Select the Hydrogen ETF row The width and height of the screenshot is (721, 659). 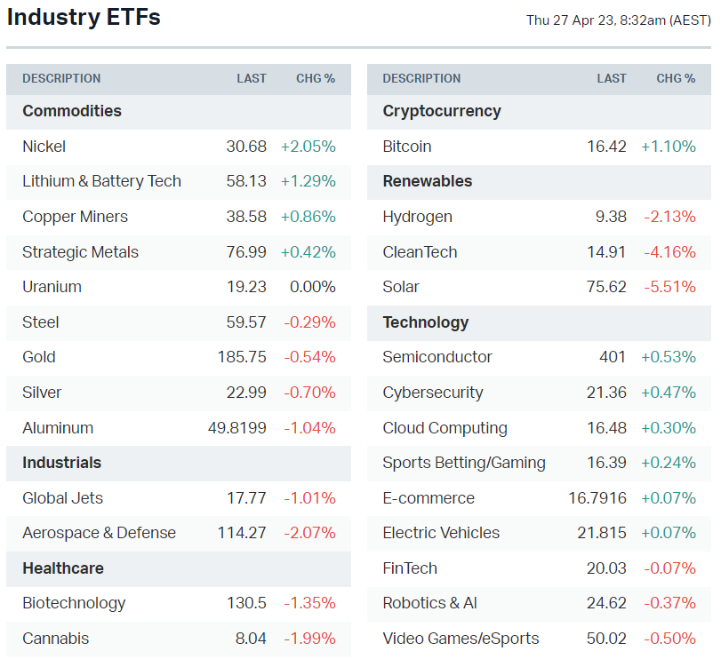[417, 217]
